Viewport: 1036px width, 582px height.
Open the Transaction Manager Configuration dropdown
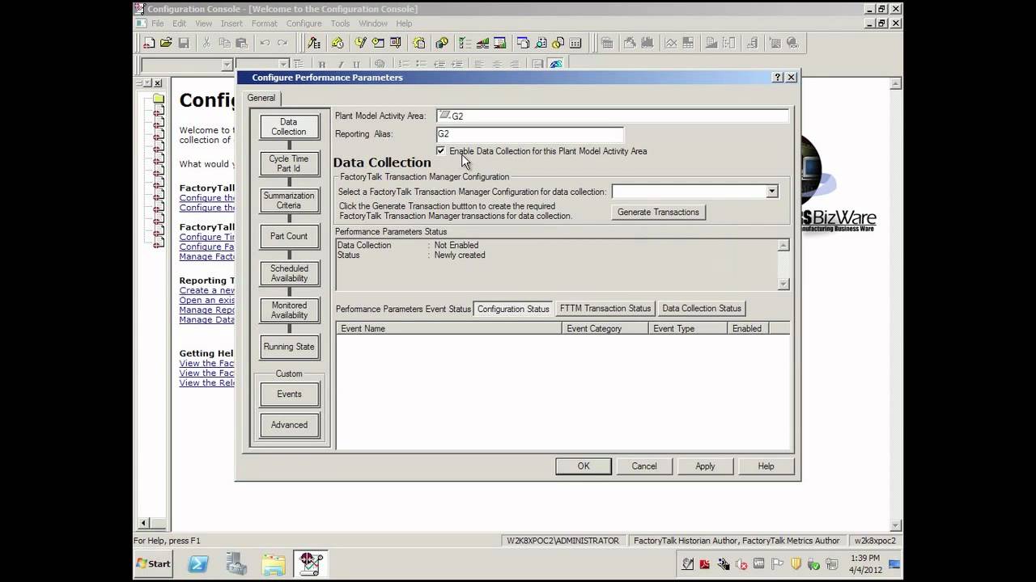pos(772,192)
